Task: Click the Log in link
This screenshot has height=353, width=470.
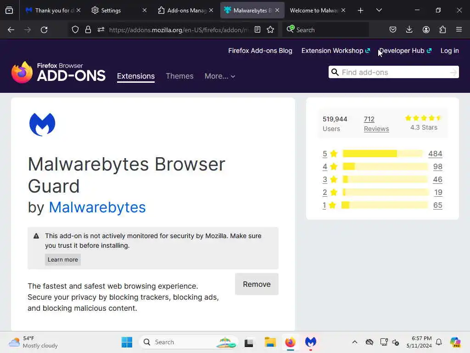Action: coord(450,51)
